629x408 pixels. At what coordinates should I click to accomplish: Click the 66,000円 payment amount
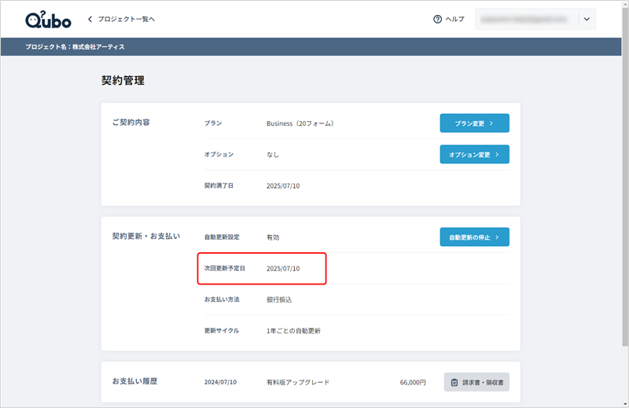tap(413, 382)
